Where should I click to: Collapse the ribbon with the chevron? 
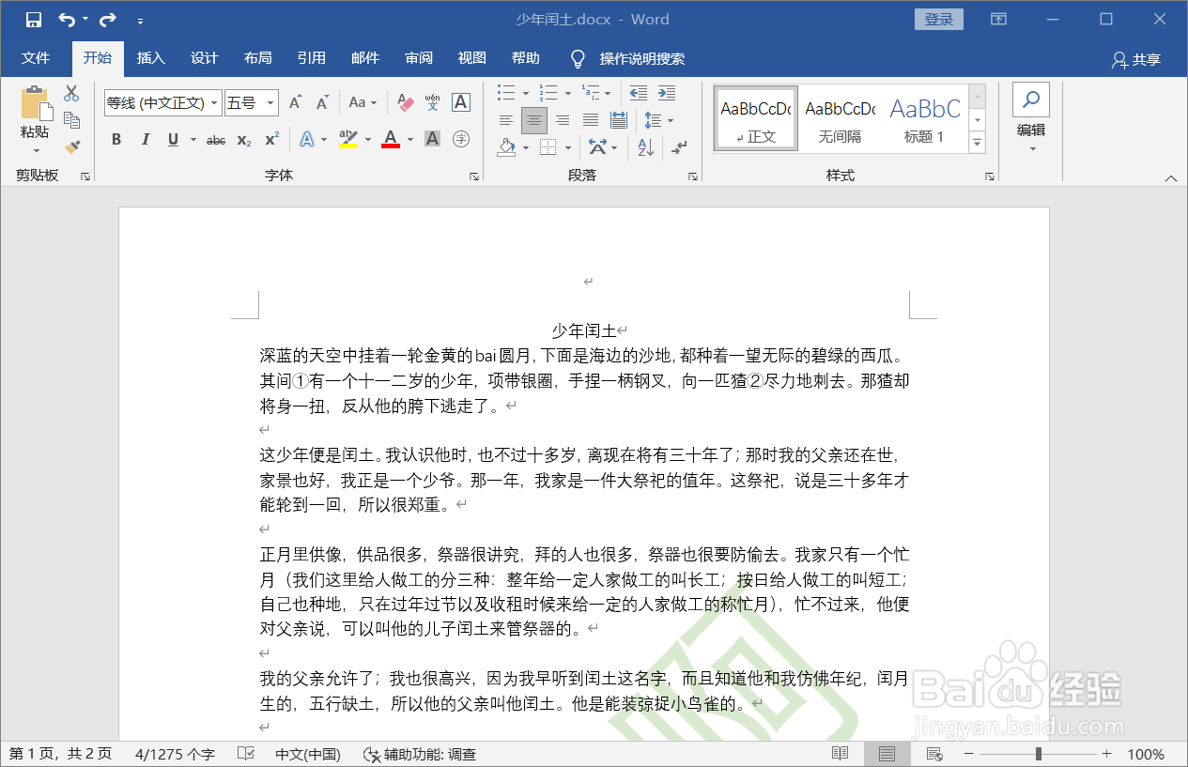[x=1170, y=177]
